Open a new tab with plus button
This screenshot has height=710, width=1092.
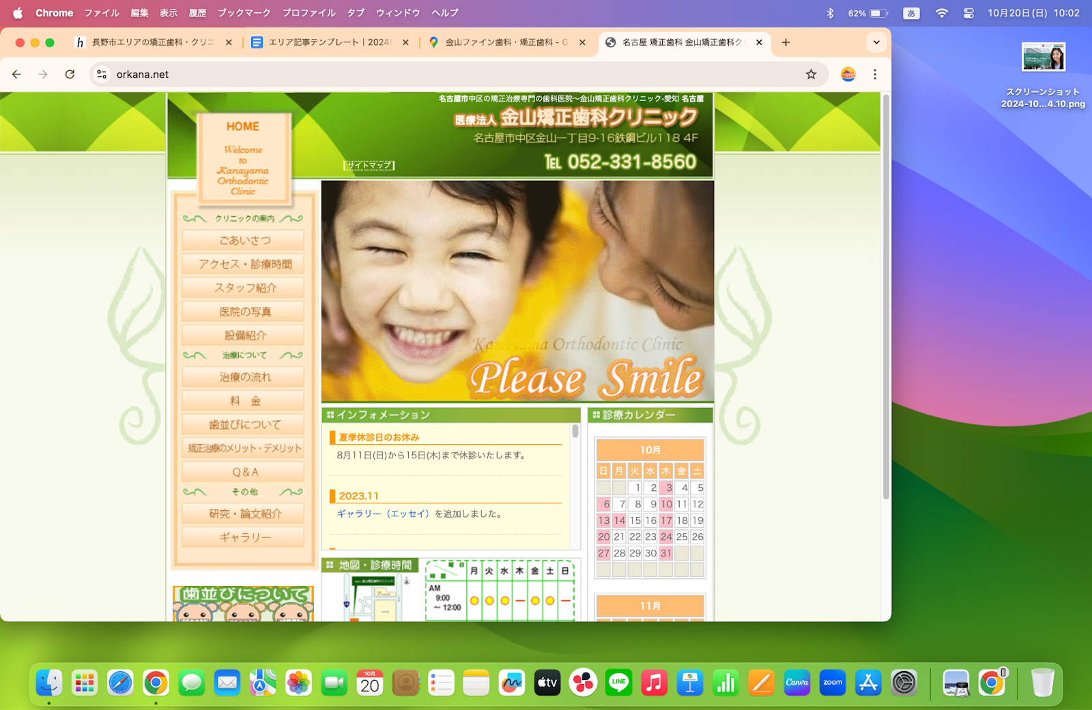click(x=786, y=42)
